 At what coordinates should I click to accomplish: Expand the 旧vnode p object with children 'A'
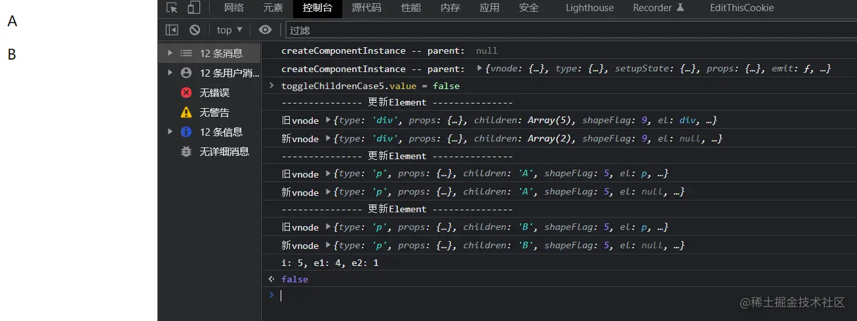329,174
